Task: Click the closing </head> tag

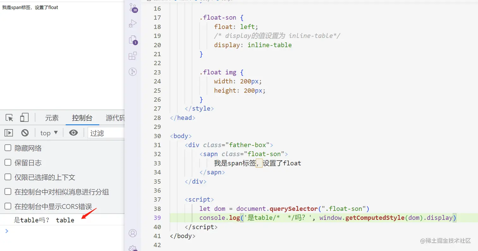Action: [183, 118]
